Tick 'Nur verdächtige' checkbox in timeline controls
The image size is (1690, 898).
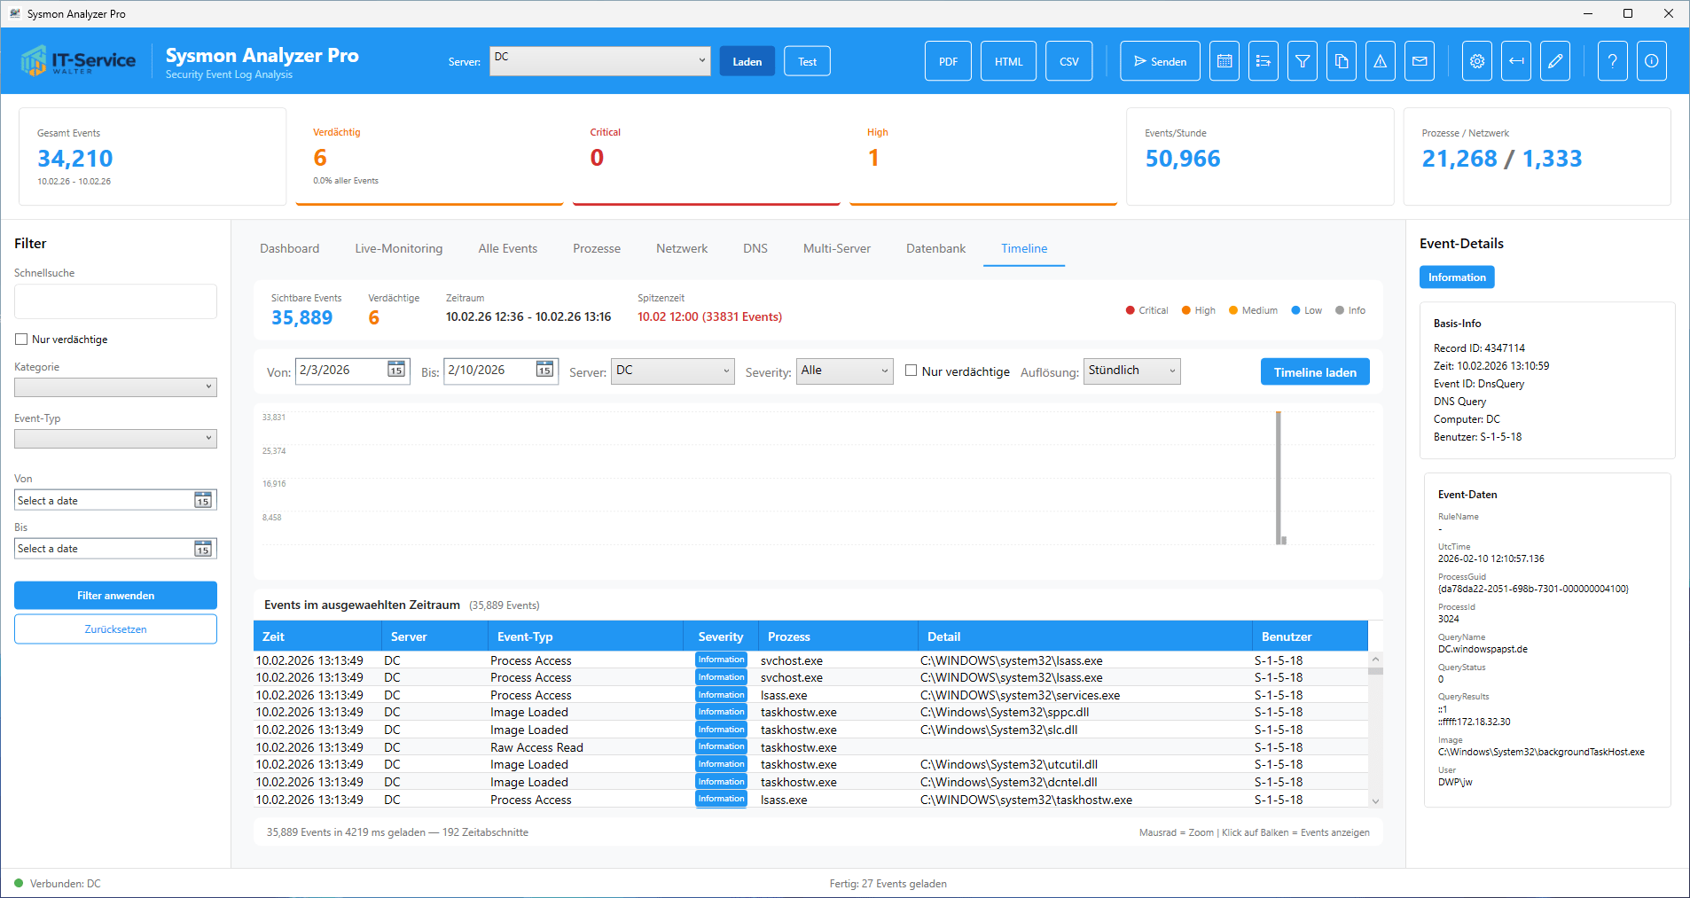tap(911, 371)
